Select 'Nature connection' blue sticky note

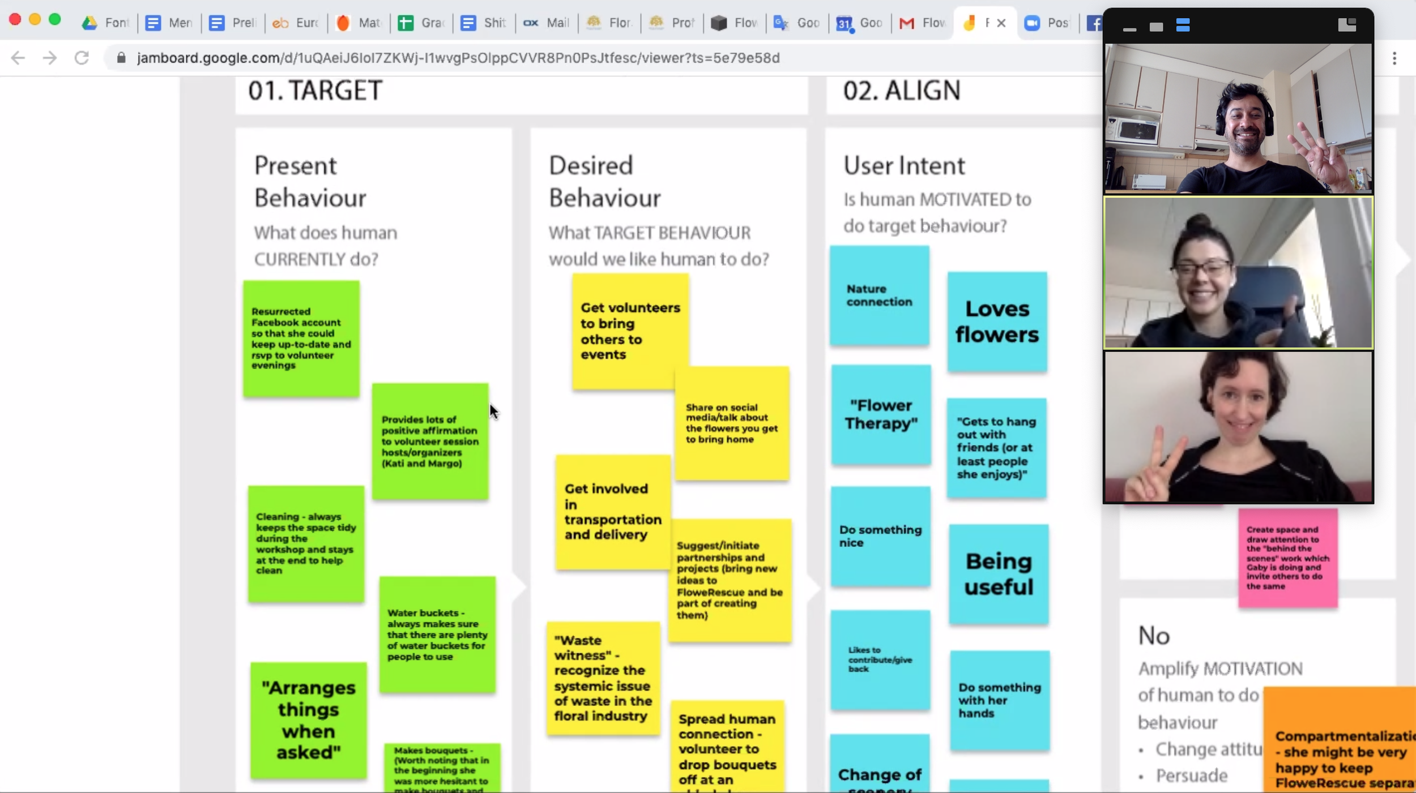(880, 295)
